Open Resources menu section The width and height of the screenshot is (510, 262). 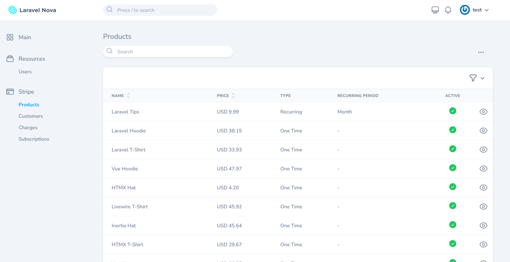pyautogui.click(x=32, y=59)
